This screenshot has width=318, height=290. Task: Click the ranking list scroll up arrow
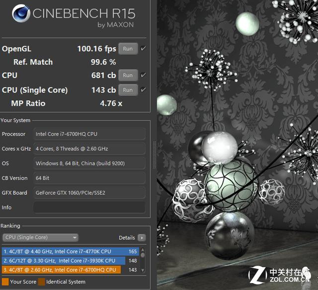coord(143,250)
